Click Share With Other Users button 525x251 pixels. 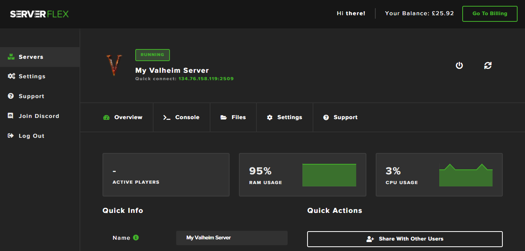point(405,239)
